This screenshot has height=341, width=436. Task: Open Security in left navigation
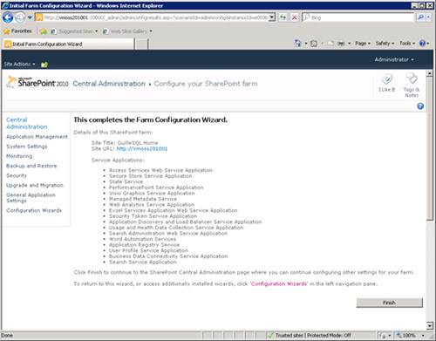pos(17,175)
